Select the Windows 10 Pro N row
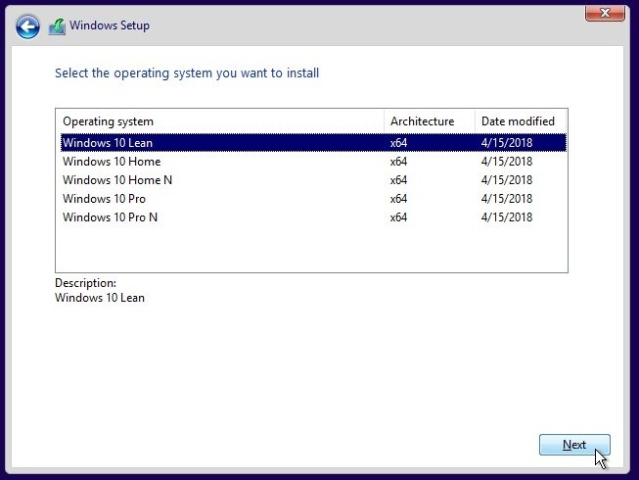Screen dimensions: 639x480 click(313, 217)
